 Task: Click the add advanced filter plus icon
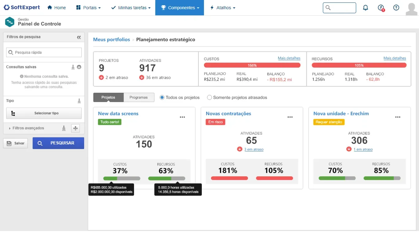tap(75, 129)
